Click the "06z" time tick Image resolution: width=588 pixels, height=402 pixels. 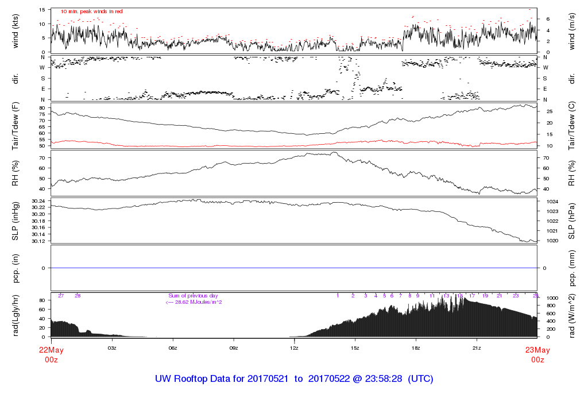point(173,348)
